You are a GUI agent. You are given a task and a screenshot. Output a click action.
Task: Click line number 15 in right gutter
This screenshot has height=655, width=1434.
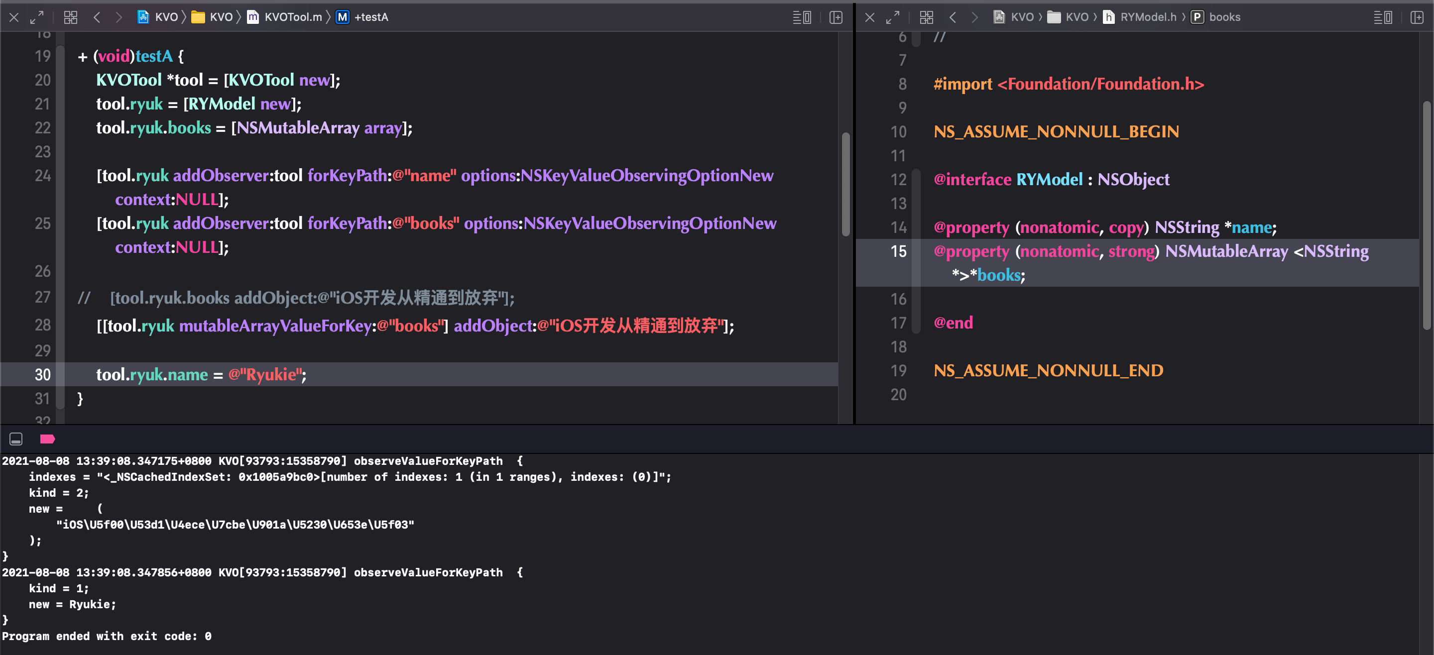pyautogui.click(x=898, y=251)
